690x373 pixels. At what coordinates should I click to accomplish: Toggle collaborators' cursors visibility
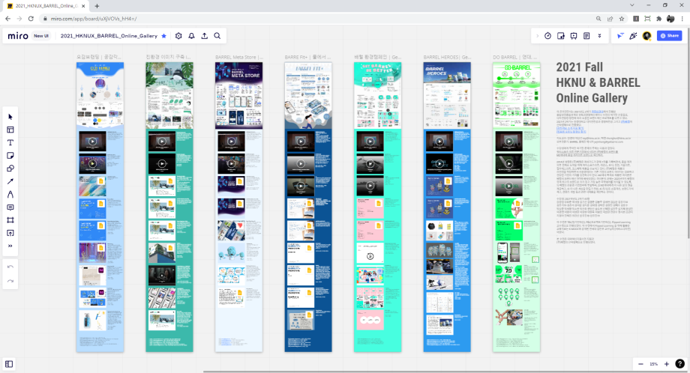[620, 35]
